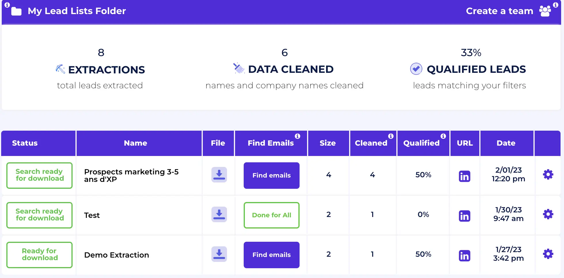Screen dimensions: 564x278
Task: Open the info icon near the folder header
Action: pos(7,5)
